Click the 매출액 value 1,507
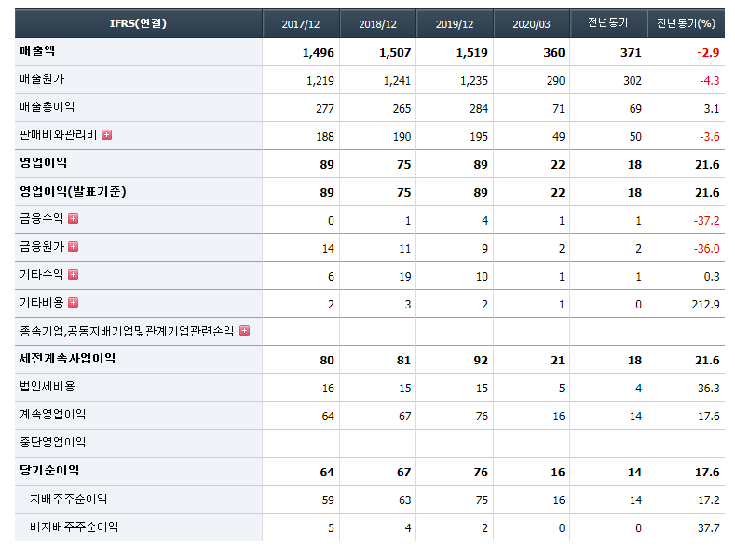This screenshot has width=735, height=548. [395, 53]
